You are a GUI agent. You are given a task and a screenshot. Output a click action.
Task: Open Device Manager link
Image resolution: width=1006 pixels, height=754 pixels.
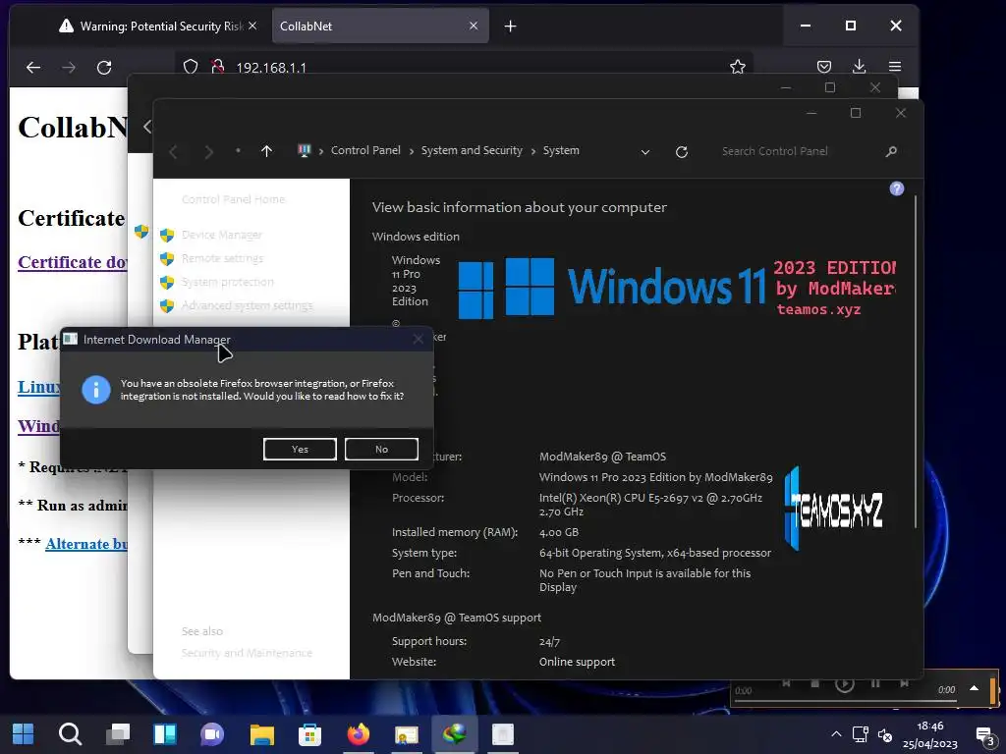222,235
